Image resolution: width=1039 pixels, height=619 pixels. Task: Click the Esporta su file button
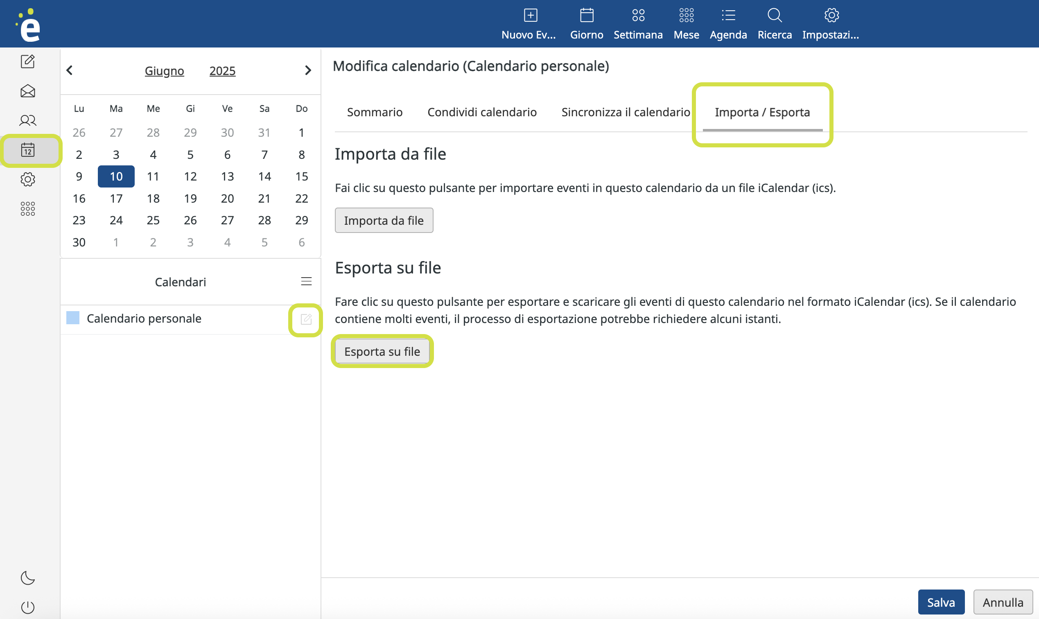(382, 352)
